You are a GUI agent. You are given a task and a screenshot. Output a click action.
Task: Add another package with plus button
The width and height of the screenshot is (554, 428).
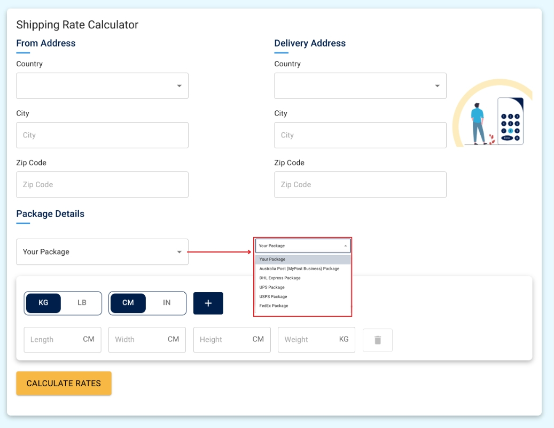(208, 303)
